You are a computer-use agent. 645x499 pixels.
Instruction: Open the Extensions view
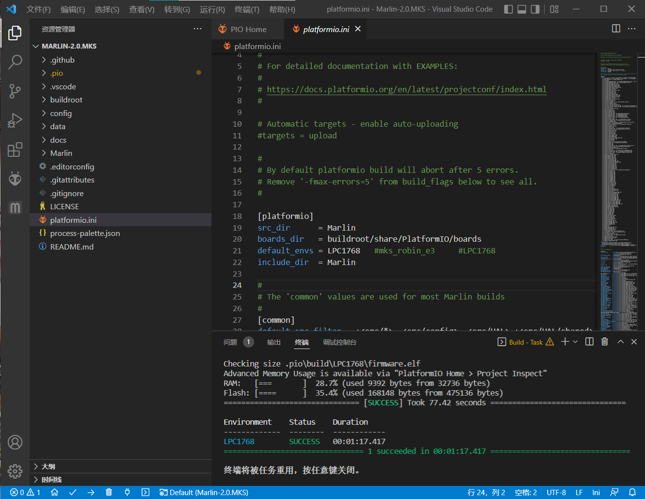(15, 150)
